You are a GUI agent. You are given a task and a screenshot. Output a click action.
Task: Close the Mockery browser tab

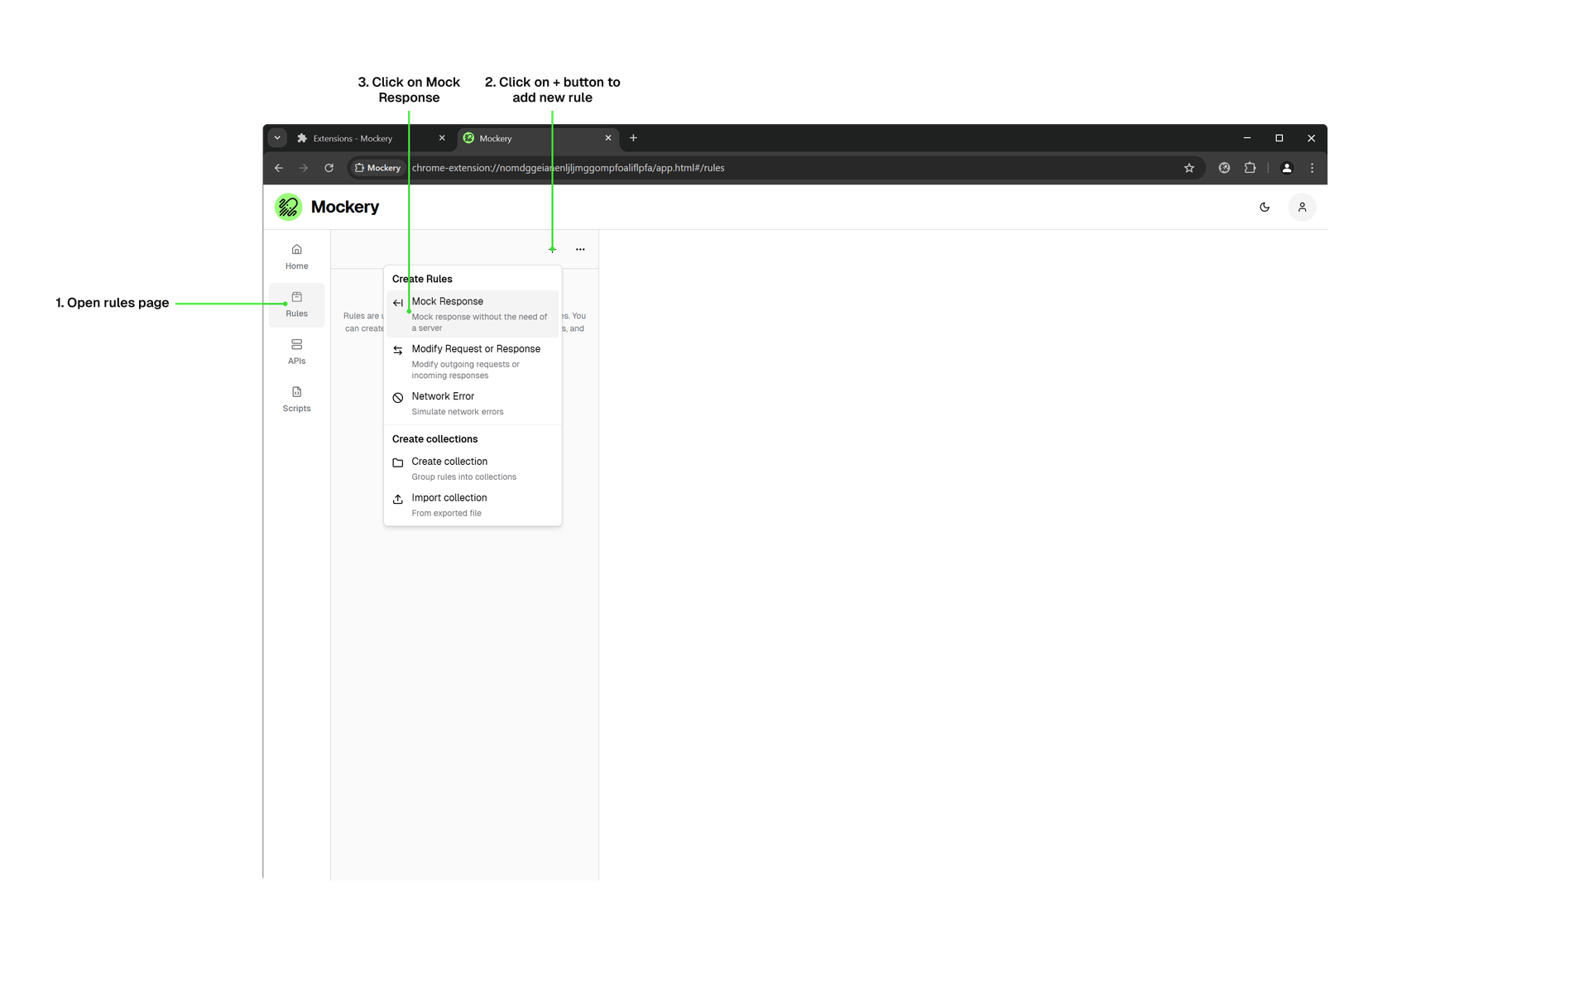[608, 138]
